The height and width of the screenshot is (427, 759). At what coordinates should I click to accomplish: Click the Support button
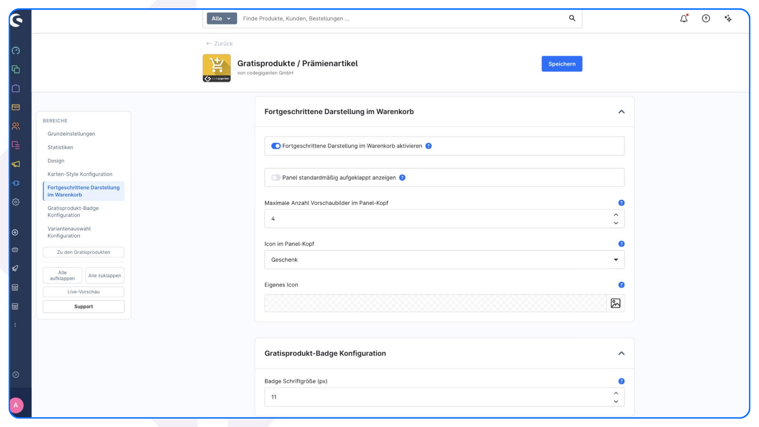[83, 306]
